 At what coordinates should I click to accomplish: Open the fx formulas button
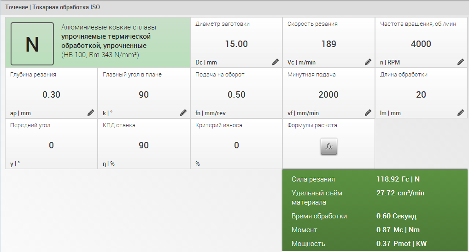pyautogui.click(x=329, y=147)
